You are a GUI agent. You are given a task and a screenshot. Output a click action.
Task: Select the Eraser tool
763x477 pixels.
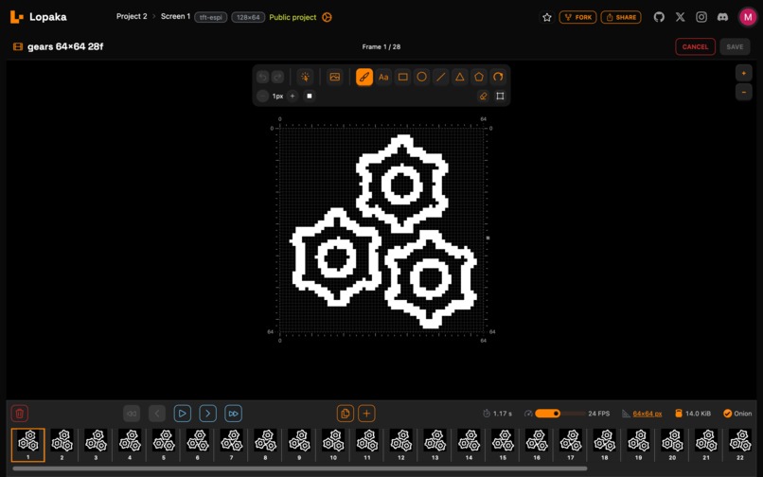(483, 96)
